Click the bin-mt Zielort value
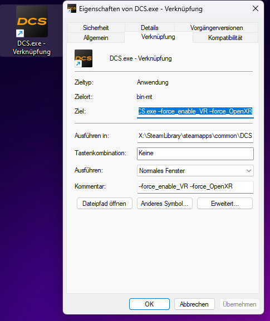Image resolution: width=270 pixels, height=321 pixels. click(144, 97)
